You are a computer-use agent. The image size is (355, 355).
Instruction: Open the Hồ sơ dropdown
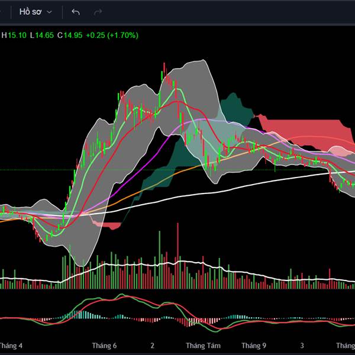coord(35,12)
